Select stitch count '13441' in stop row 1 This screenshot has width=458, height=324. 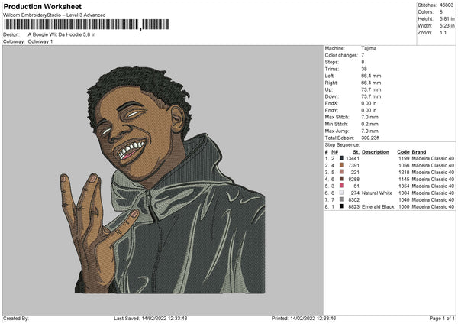352,158
